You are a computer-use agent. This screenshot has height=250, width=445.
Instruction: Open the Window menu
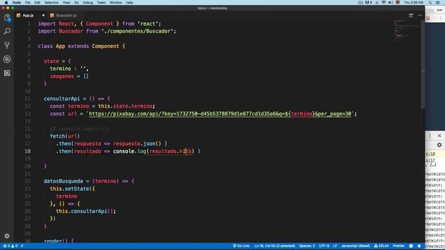(x=116, y=3)
